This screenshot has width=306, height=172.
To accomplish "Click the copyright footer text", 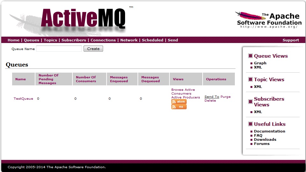I will (56, 167).
